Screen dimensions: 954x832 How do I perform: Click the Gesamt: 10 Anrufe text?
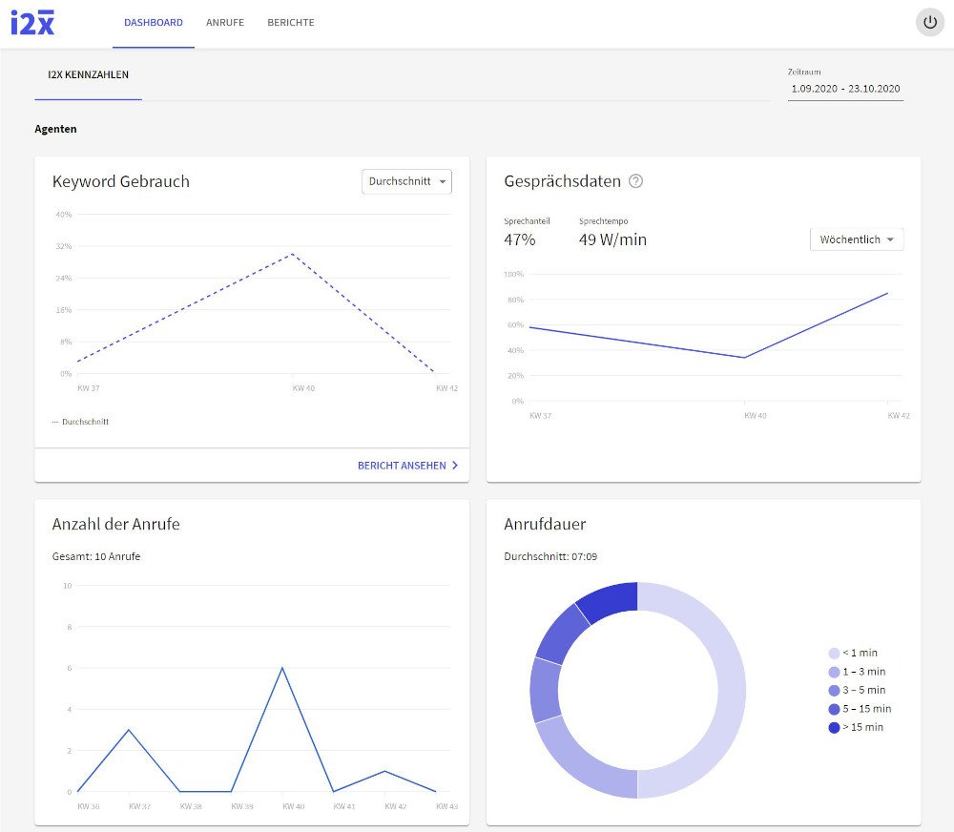96,556
